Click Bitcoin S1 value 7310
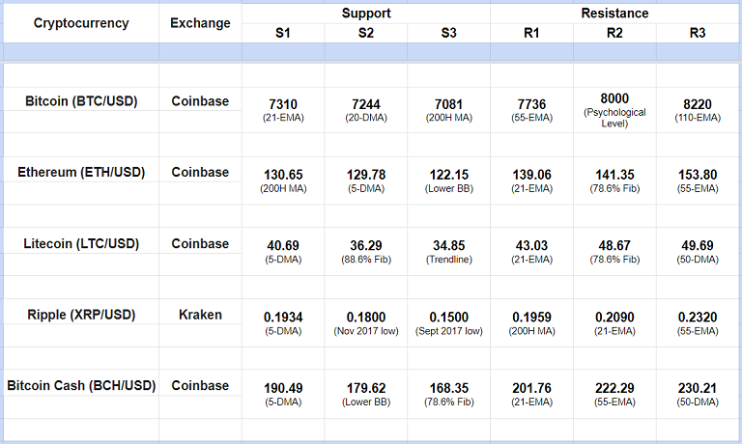This screenshot has width=742, height=444. [283, 102]
